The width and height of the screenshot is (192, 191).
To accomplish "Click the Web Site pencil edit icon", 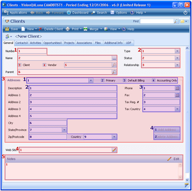I will coord(114,150).
